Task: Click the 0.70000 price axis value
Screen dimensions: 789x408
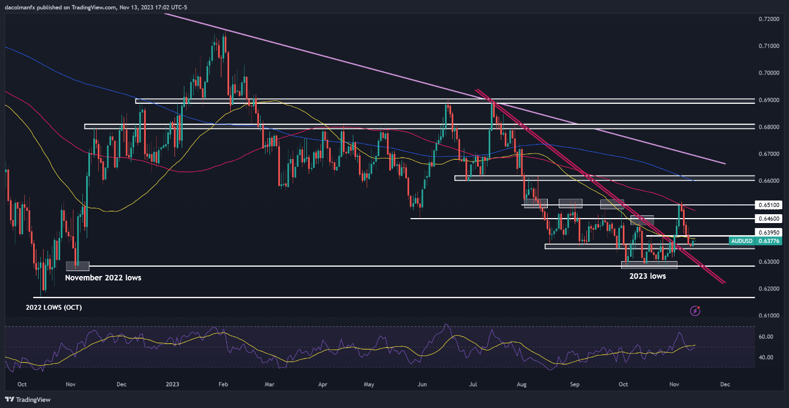Action: click(768, 73)
